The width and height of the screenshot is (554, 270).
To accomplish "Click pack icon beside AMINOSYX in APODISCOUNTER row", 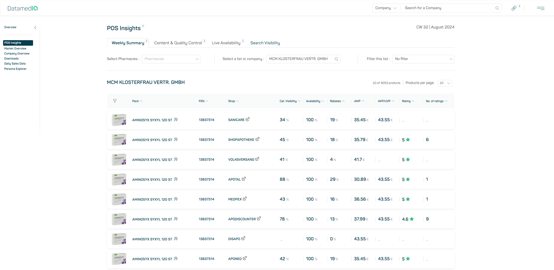I will click(176, 219).
